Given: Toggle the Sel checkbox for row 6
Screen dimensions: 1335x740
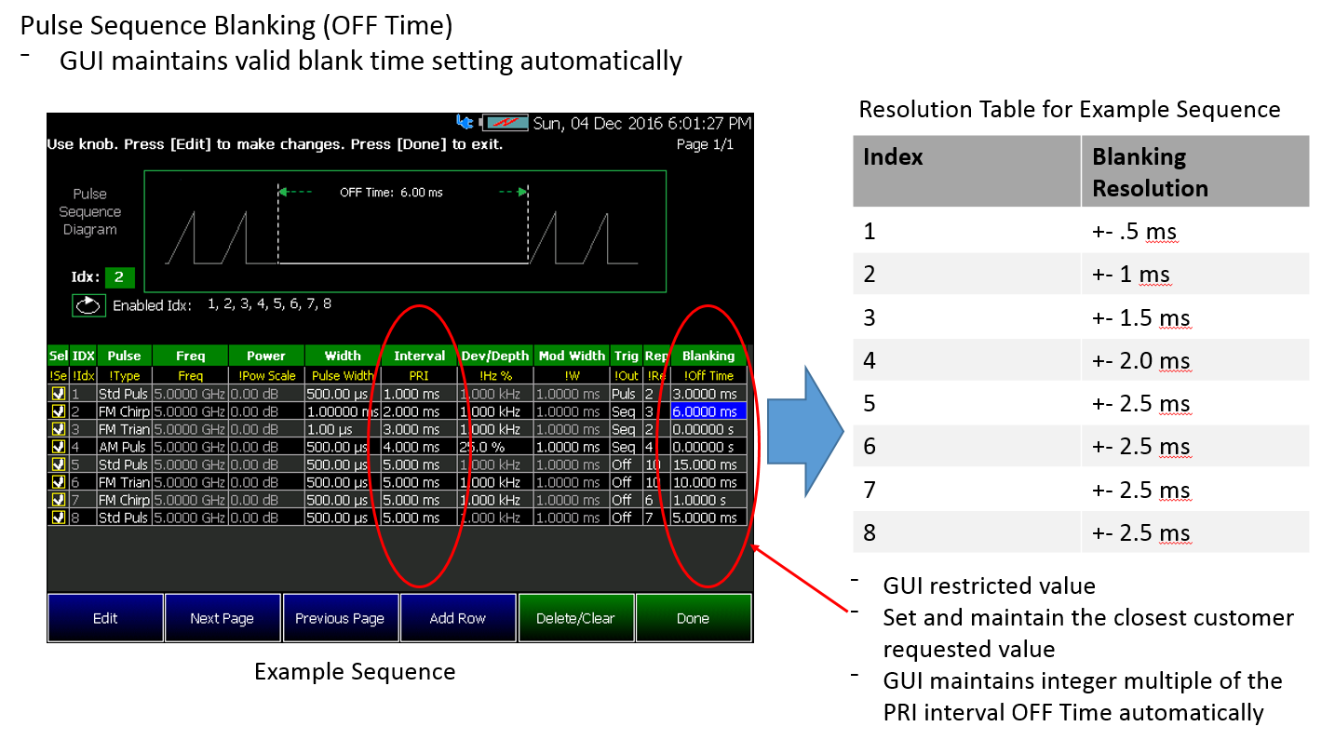Looking at the screenshot, I should [59, 482].
